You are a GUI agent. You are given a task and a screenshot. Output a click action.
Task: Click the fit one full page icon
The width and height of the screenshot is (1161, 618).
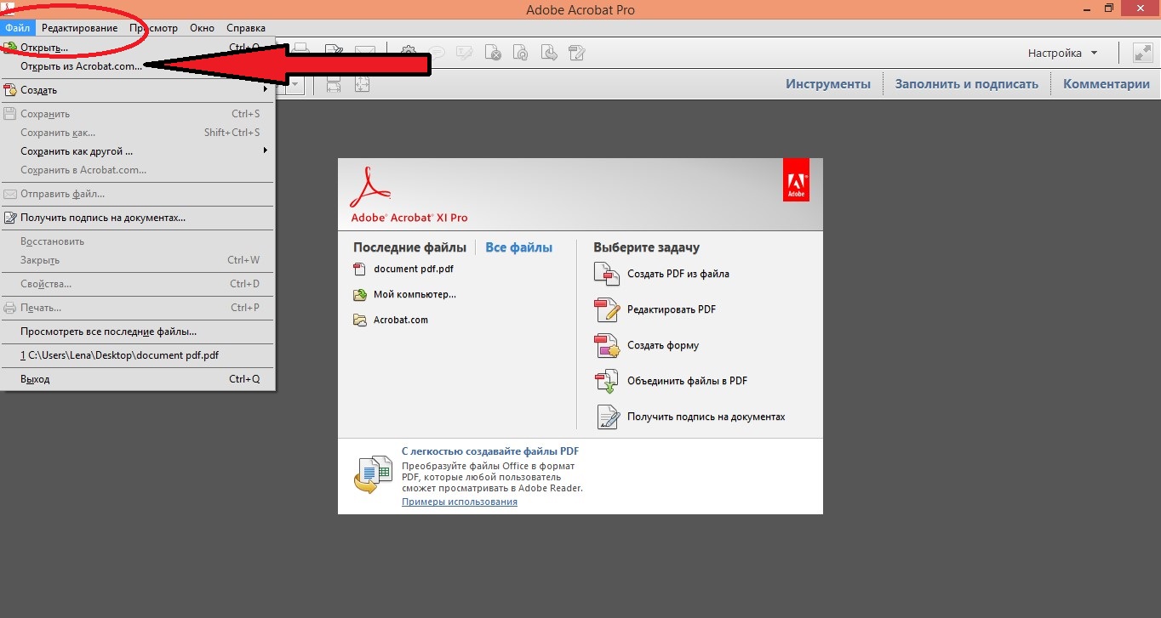coord(363,85)
